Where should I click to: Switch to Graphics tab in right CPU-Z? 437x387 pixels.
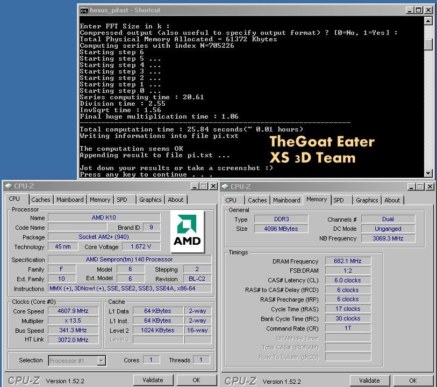[x=367, y=200]
